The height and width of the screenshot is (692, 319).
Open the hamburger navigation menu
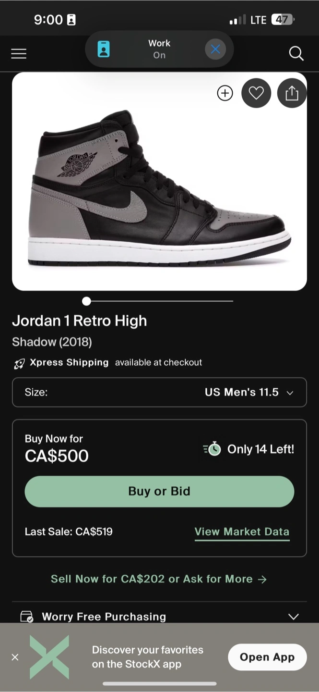[19, 54]
